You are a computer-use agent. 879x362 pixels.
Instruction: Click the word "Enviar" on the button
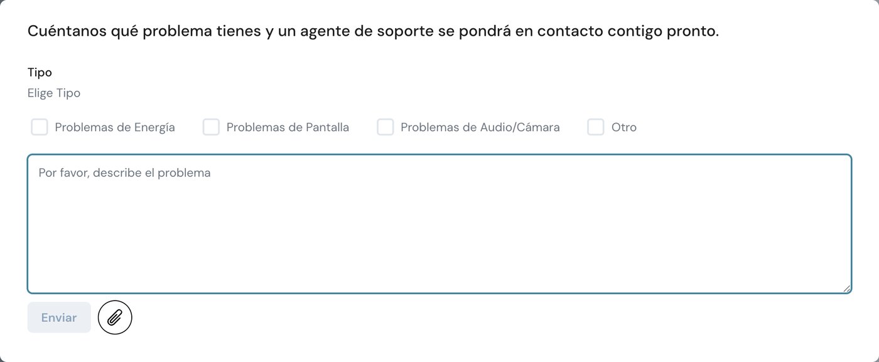(59, 317)
